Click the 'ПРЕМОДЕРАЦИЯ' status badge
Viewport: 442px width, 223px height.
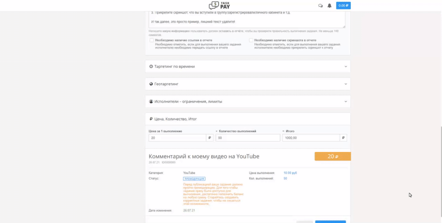[x=194, y=179]
